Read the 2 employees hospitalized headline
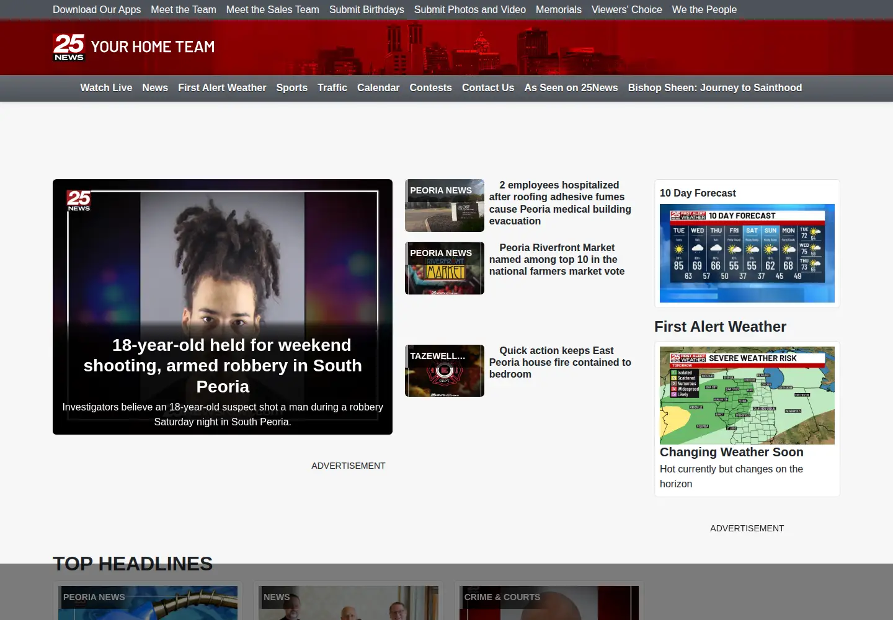Screen dimensions: 893x620 [x=560, y=203]
